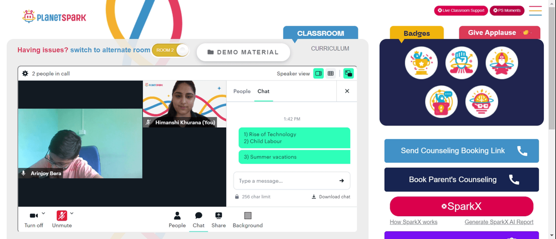This screenshot has width=556, height=239.
Task: Toggle Chat from bottom toolbar
Action: 198,220
